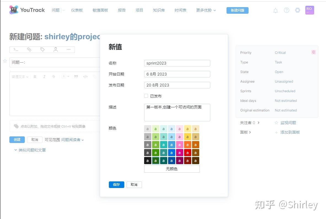326x219 pixels.
Task: Select the tag icon on the issue toolbar
Action: 42,50
